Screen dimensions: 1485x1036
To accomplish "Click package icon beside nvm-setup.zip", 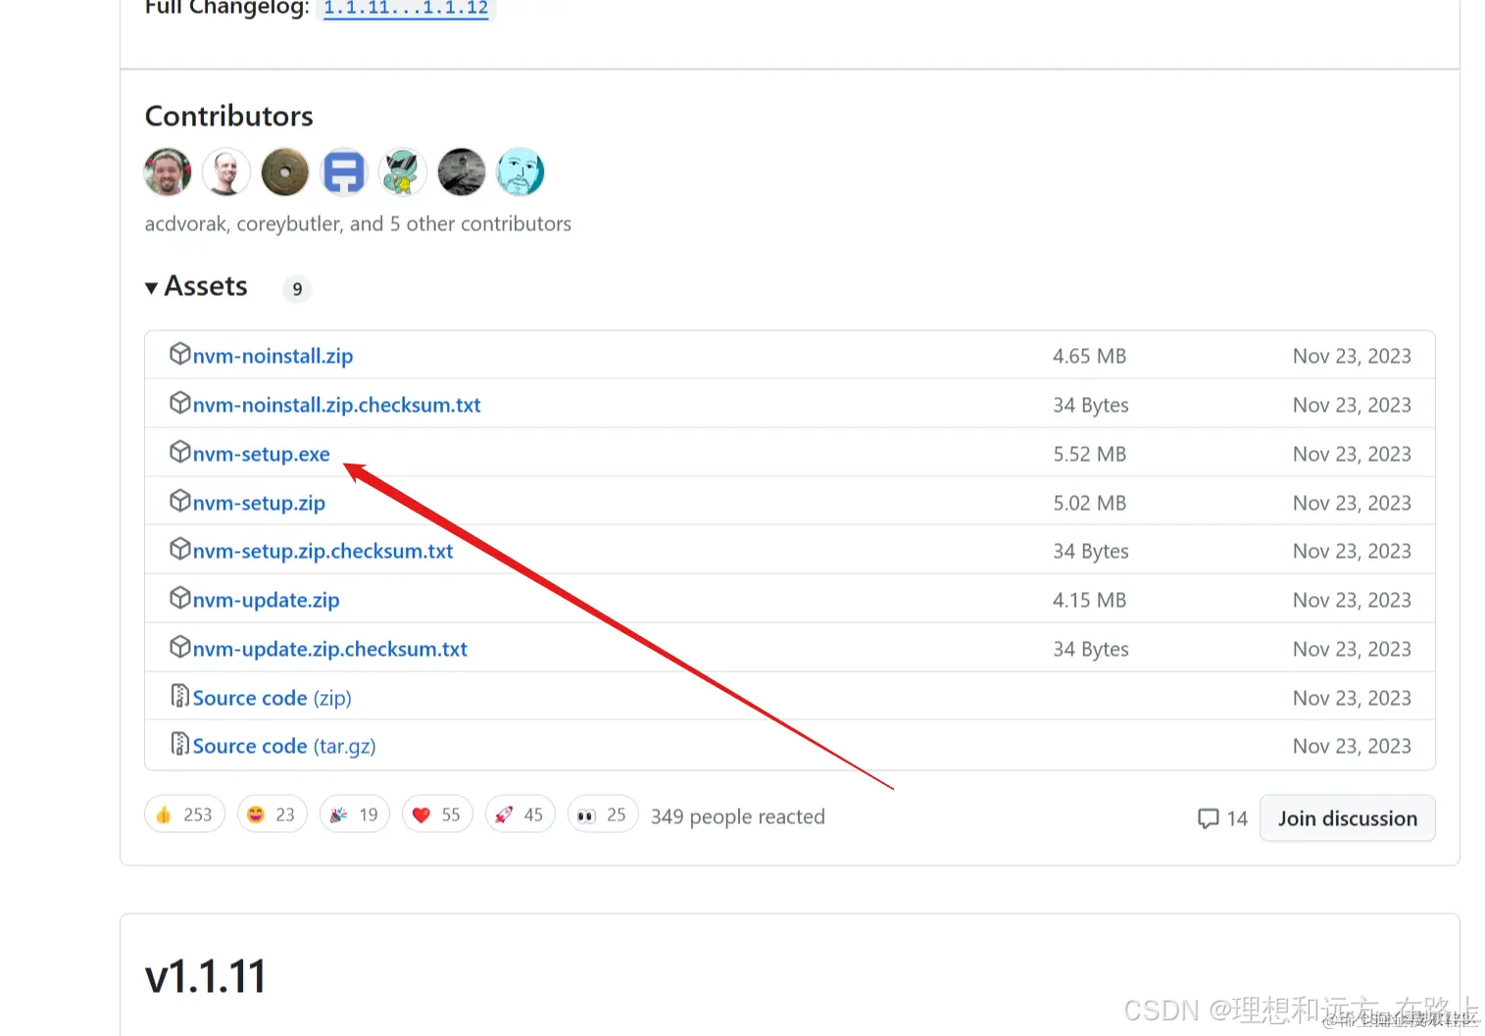I will 179,500.
